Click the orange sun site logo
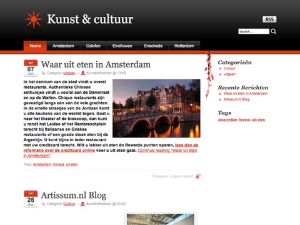This screenshot has height=225, width=300. 34,19
